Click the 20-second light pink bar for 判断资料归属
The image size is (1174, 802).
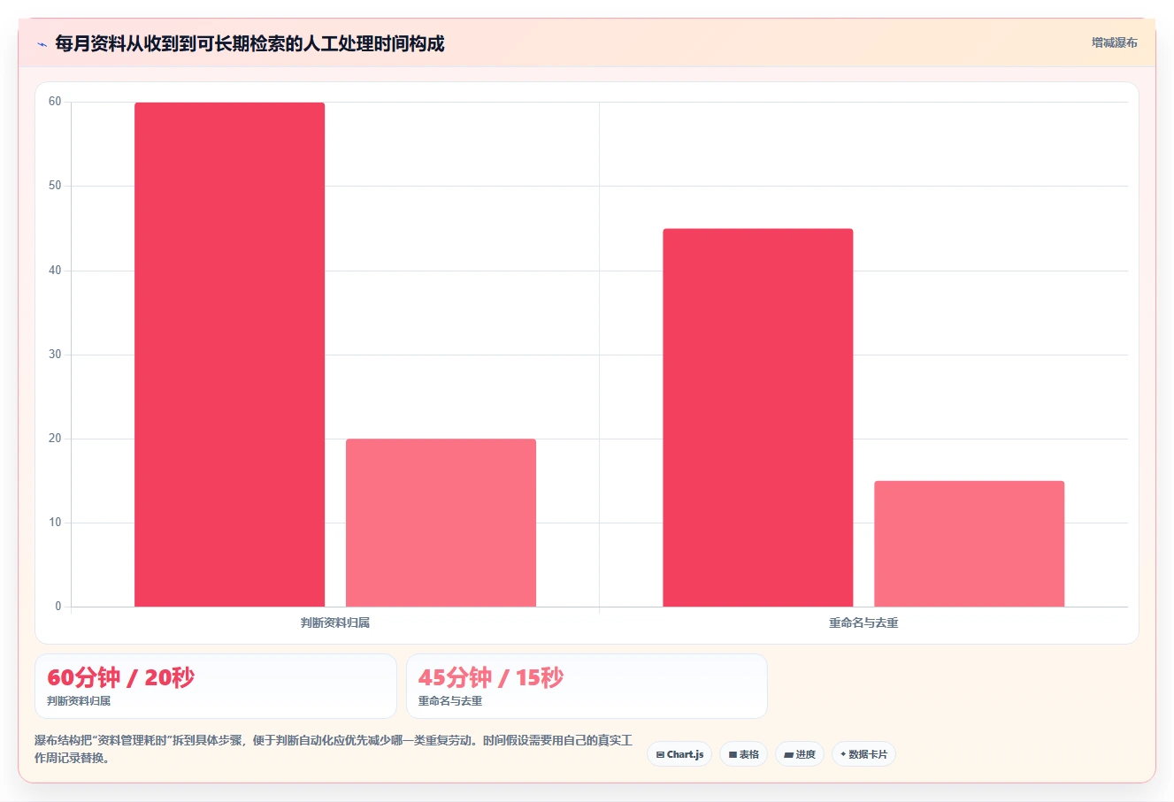click(441, 523)
